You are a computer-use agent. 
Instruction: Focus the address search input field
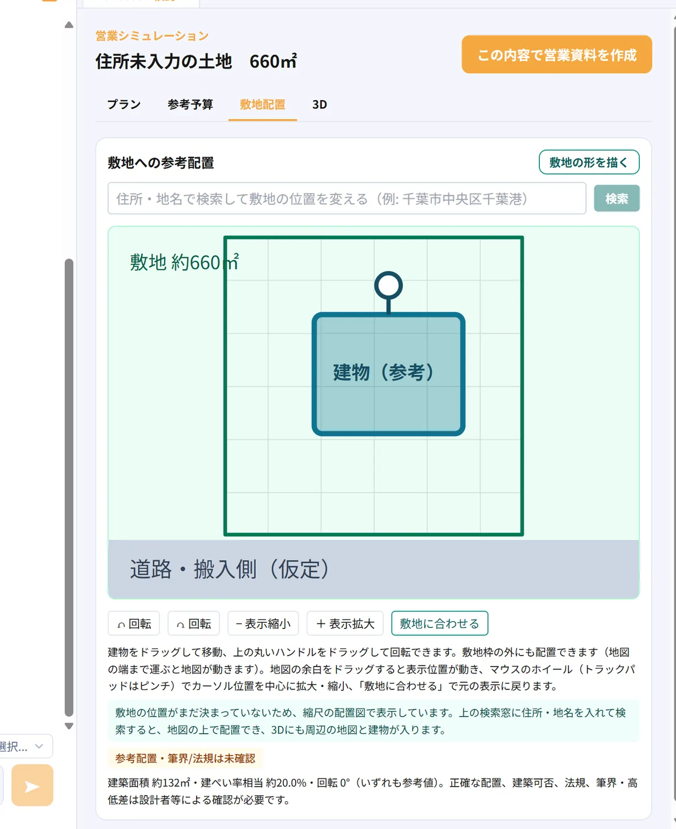tap(347, 198)
